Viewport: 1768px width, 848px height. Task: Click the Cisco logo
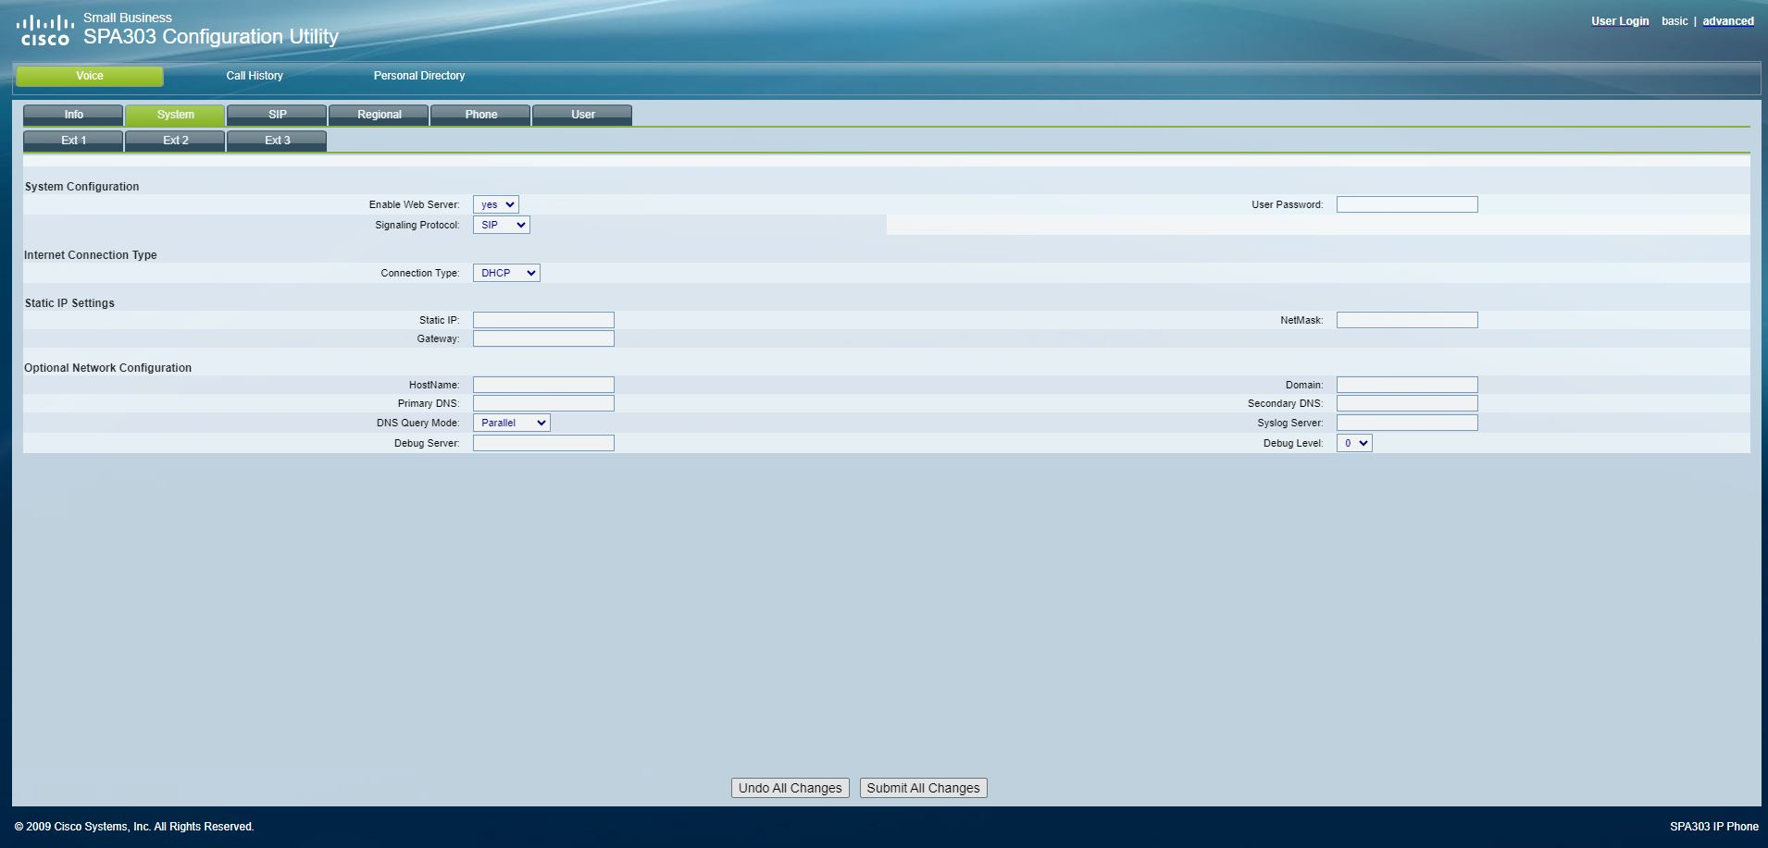pos(44,30)
